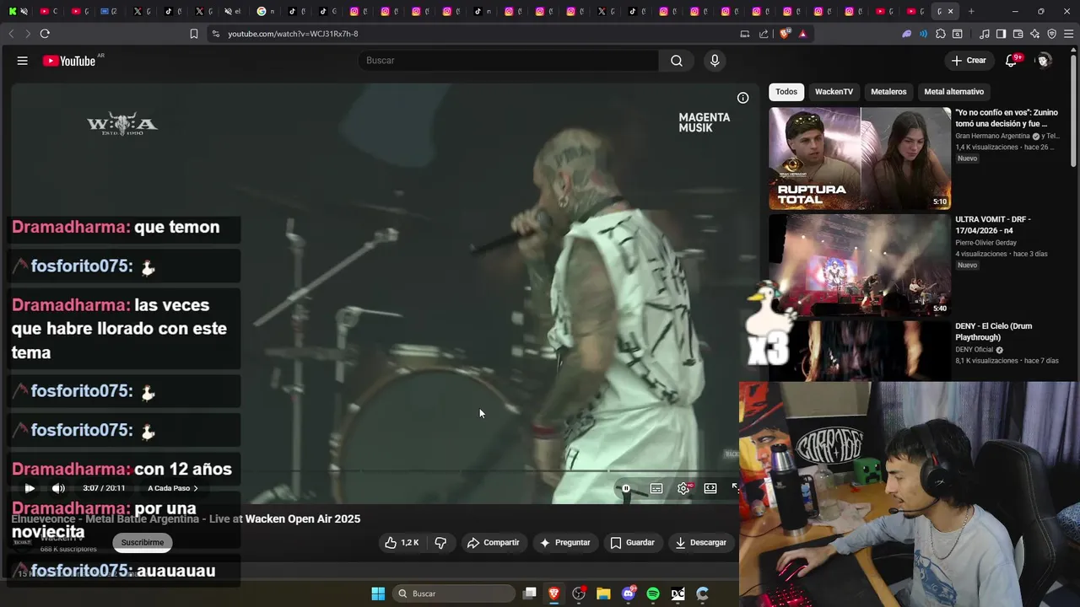Click the Guardar button
The width and height of the screenshot is (1080, 607).
(x=632, y=543)
